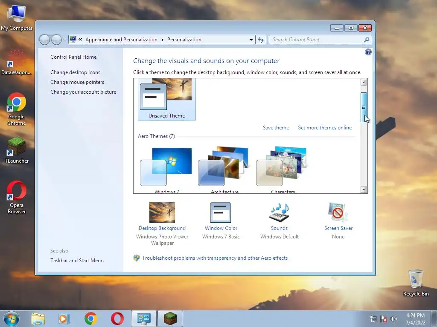This screenshot has width=437, height=327.
Task: Open the volume speaker tray icon
Action: [393, 319]
